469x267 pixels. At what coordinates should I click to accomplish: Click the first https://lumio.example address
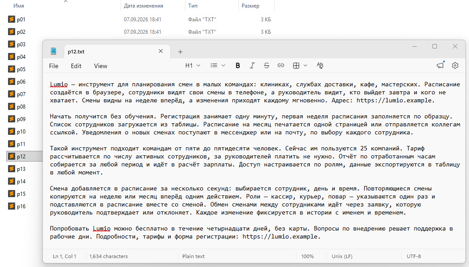[394, 101]
